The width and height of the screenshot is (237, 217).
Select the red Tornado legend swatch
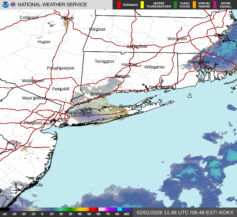pos(119,5)
